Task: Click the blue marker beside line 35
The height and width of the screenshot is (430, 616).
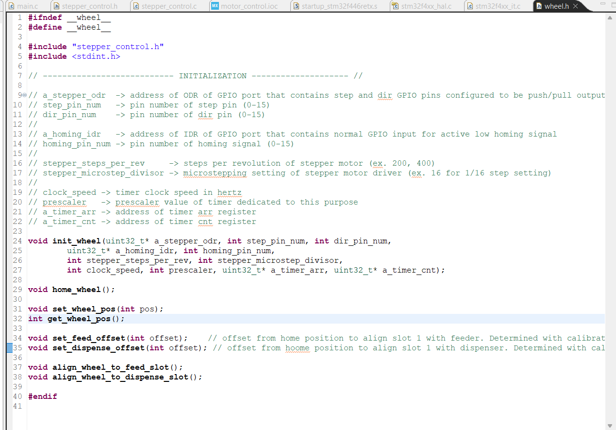Action: 9,348
